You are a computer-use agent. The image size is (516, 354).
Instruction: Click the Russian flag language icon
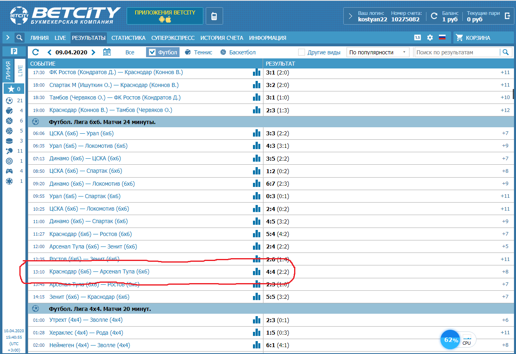[x=442, y=38]
